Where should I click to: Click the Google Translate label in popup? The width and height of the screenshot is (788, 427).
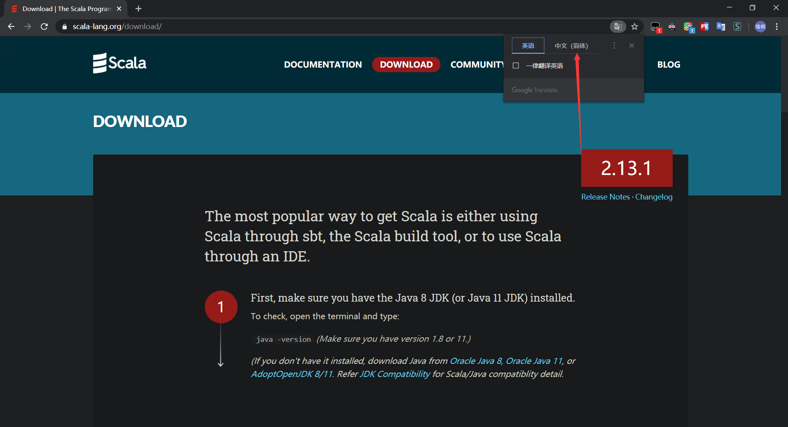tap(534, 90)
